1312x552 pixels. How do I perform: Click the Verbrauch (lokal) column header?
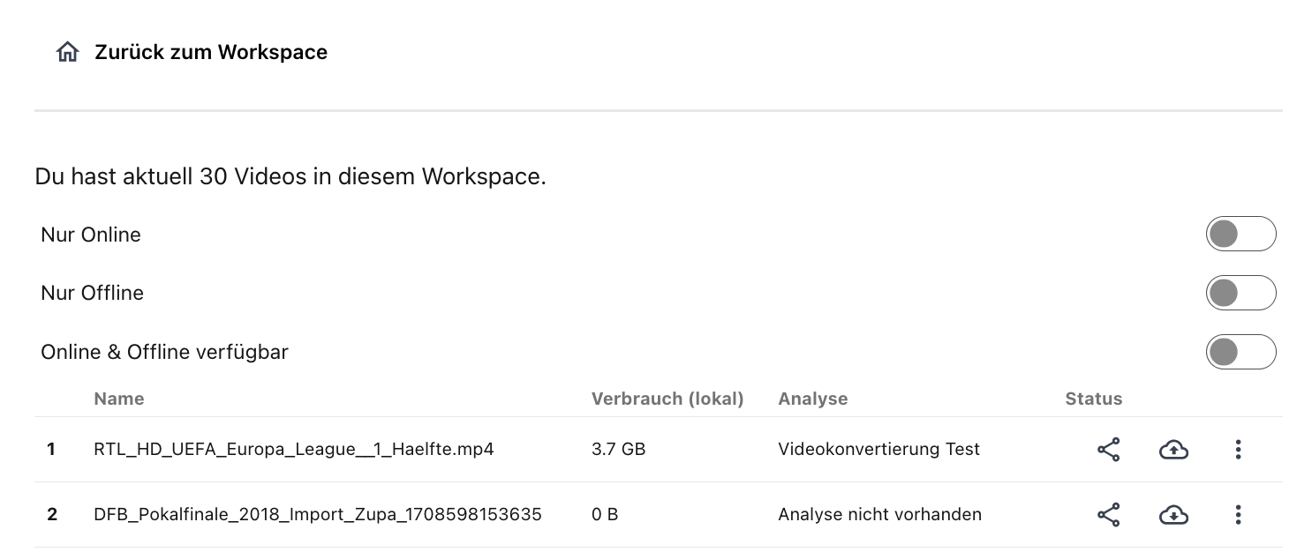coord(667,399)
